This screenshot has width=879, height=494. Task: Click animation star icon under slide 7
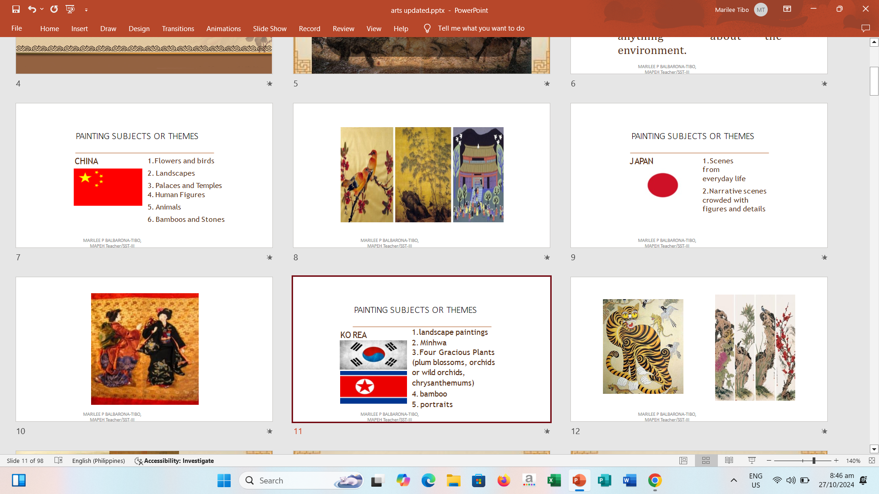click(270, 258)
